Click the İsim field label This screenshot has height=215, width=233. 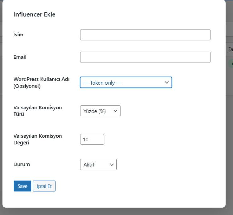pos(18,35)
